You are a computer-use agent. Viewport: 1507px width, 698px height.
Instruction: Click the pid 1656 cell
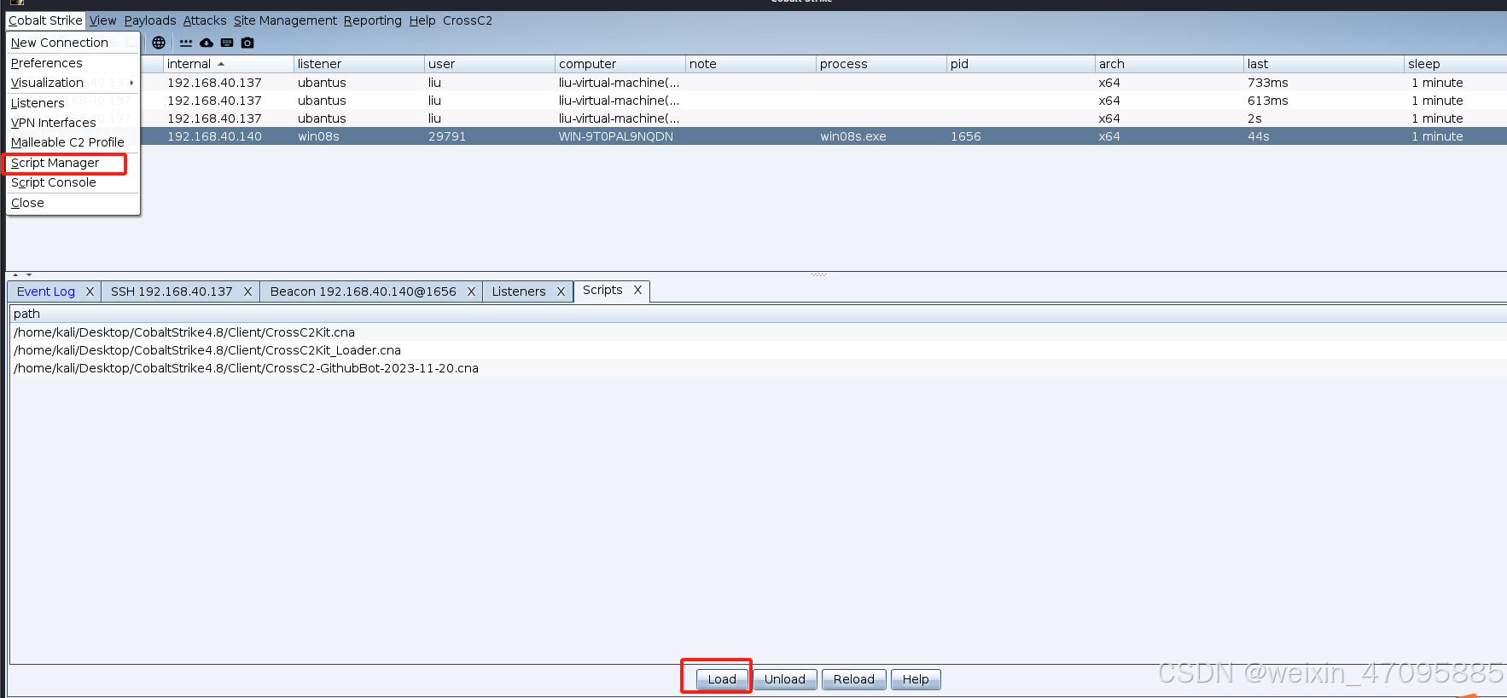(1021, 136)
